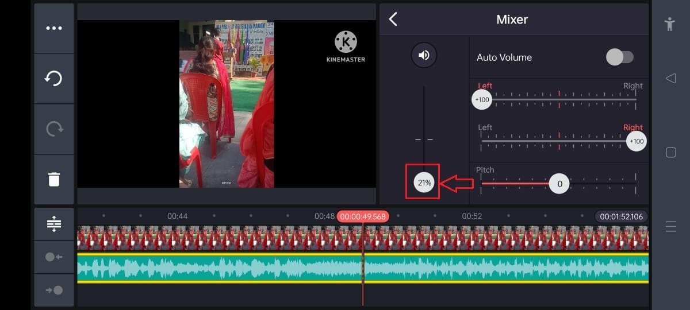Click the 00:00:49.568 playhead time marker

[x=363, y=216]
